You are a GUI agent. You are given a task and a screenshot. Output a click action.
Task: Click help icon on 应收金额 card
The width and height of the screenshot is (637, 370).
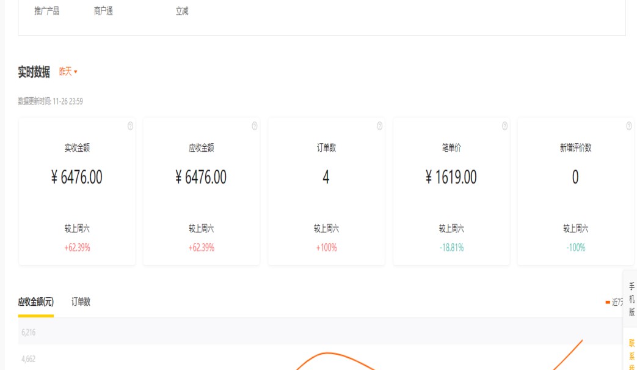tap(255, 126)
